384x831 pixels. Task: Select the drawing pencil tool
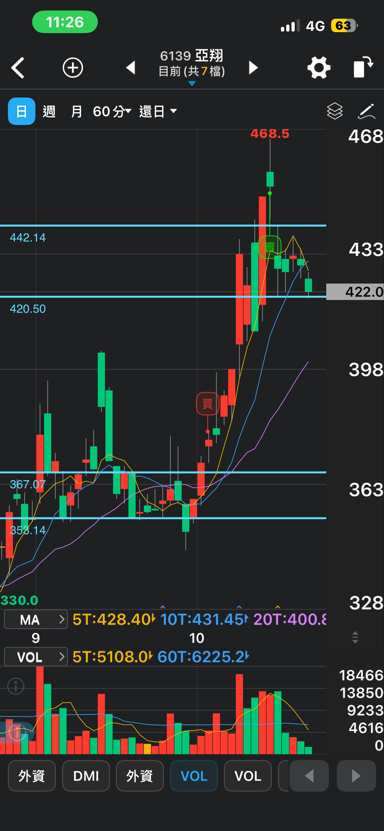[367, 111]
